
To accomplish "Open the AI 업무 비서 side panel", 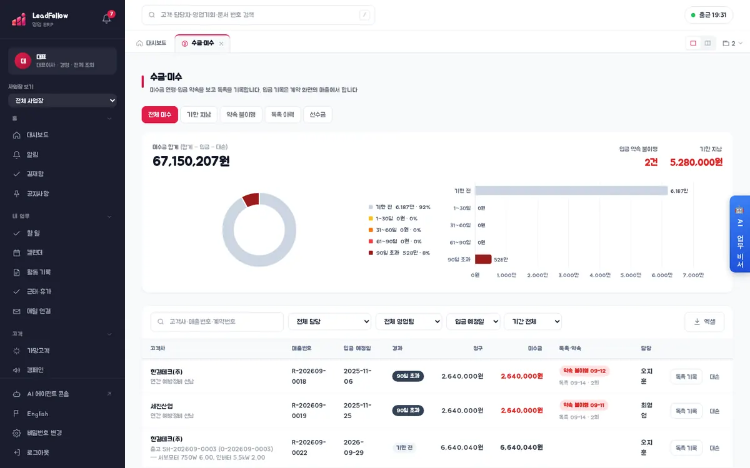I will [739, 234].
